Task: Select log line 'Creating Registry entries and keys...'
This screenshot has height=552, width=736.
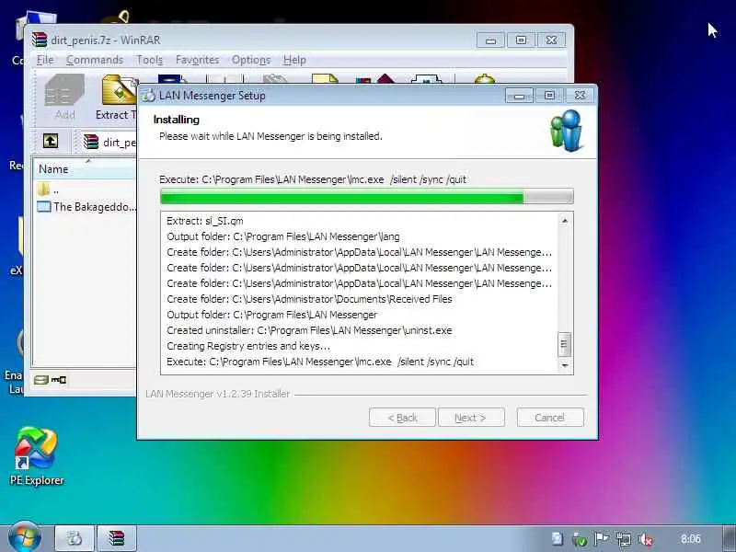Action: click(x=248, y=346)
